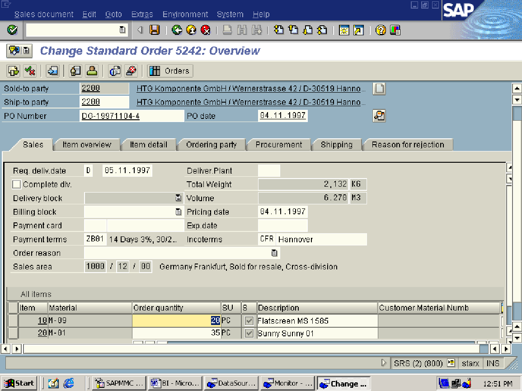
Task: Switch to SAPMMC taskbar window
Action: click(118, 383)
